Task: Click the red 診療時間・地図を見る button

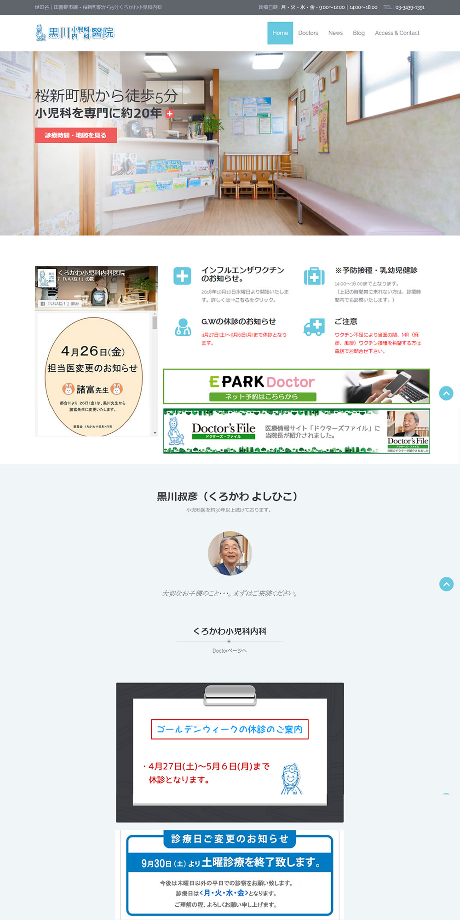Action: (76, 135)
